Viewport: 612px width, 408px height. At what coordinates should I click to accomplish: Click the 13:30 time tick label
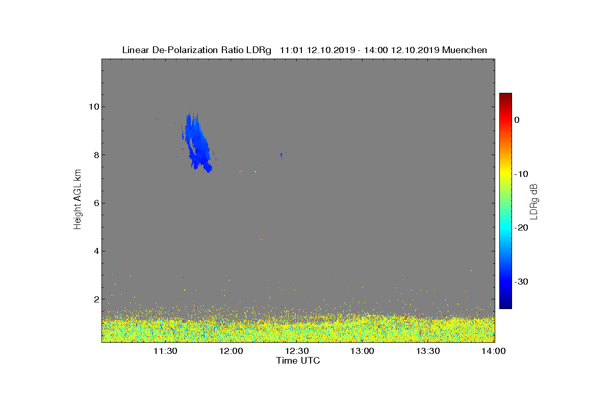click(428, 351)
